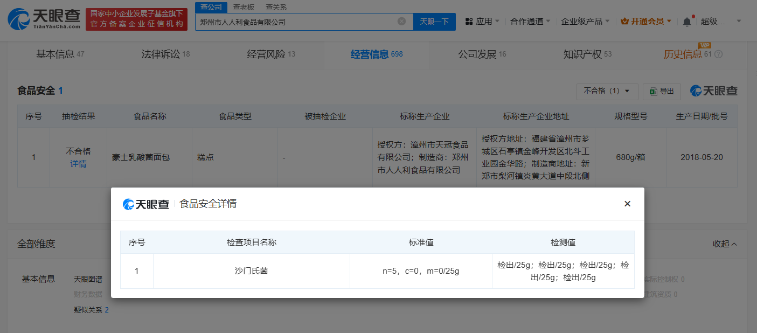757x333 pixels.
Task: Close the 食品安全详情 dialog
Action: point(627,204)
